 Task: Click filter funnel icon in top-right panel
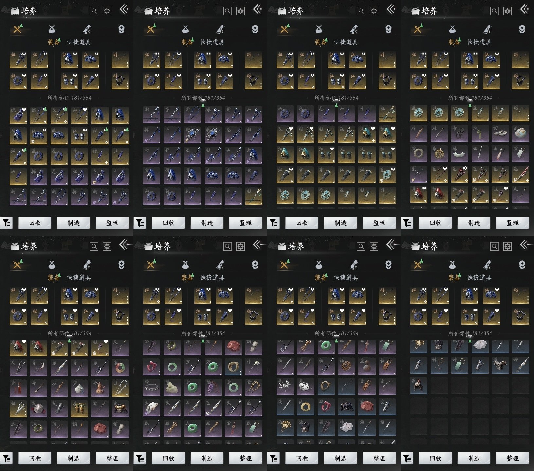[x=407, y=223]
